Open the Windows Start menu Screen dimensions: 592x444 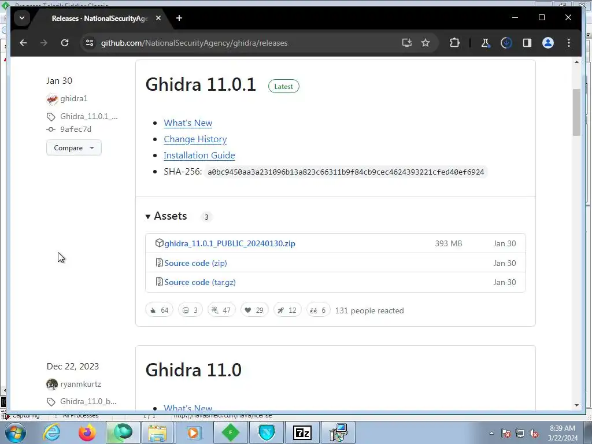(x=15, y=432)
